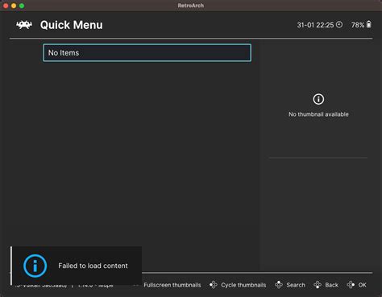
Task: Maximize the window using green button
Action: (x=22, y=6)
